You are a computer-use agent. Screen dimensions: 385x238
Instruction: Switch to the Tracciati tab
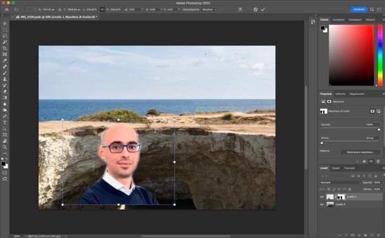tap(350, 168)
